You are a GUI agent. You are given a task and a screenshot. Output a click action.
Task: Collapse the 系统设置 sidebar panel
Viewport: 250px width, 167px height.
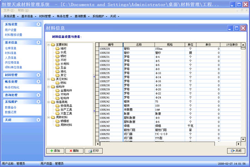[39, 24]
